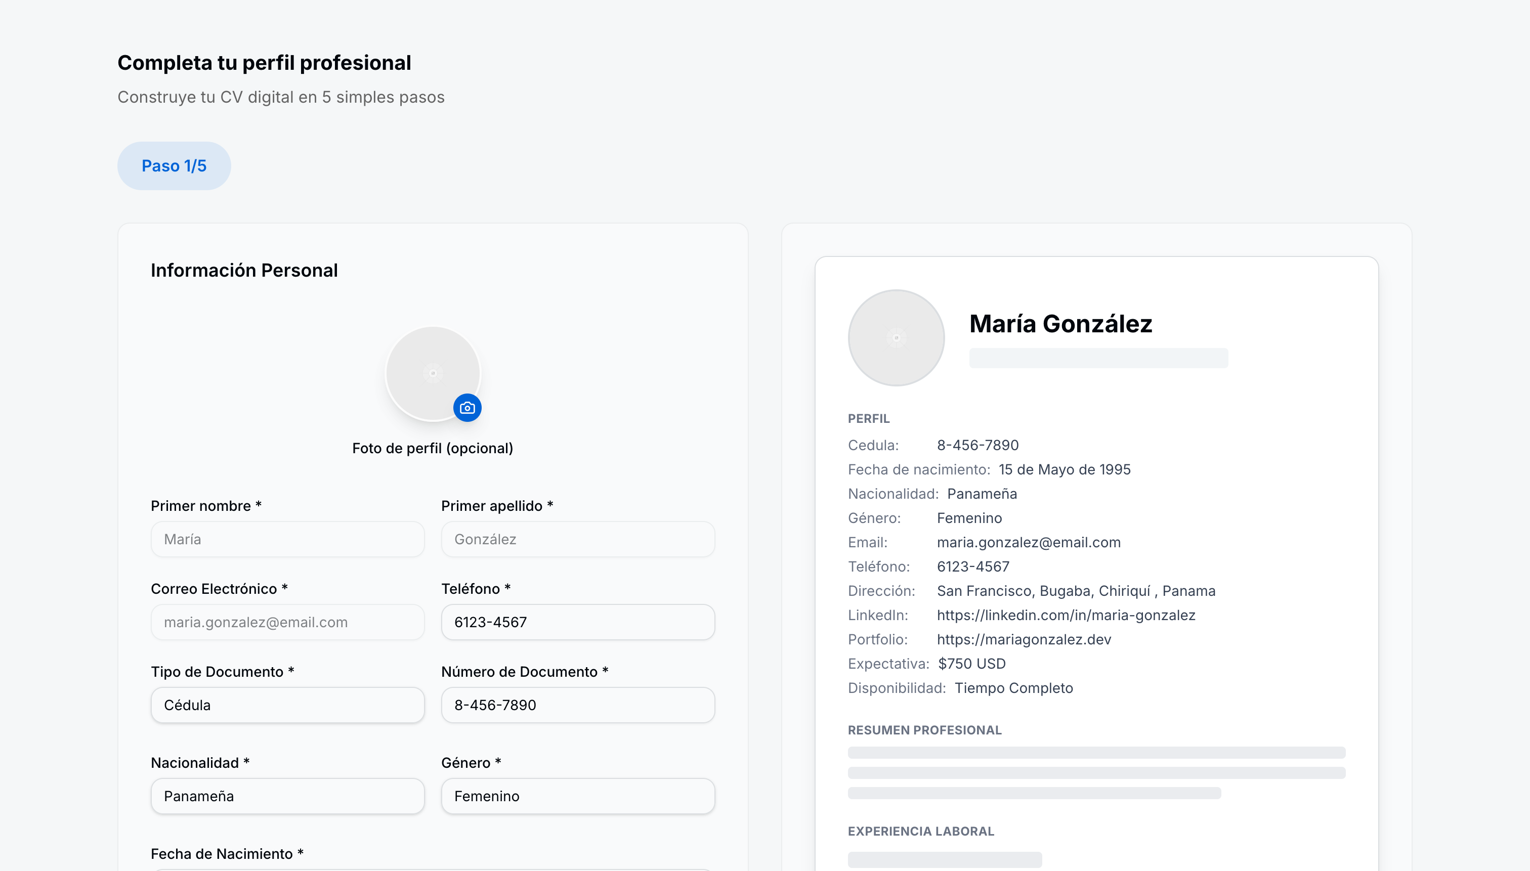1530x871 pixels.
Task: Click the Número de Documento field
Action: pyautogui.click(x=577, y=705)
